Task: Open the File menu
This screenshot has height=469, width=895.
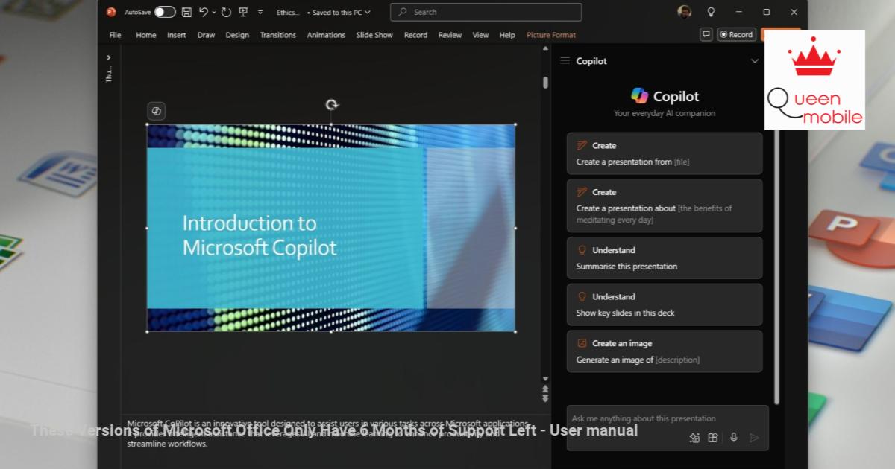Action: pos(115,35)
